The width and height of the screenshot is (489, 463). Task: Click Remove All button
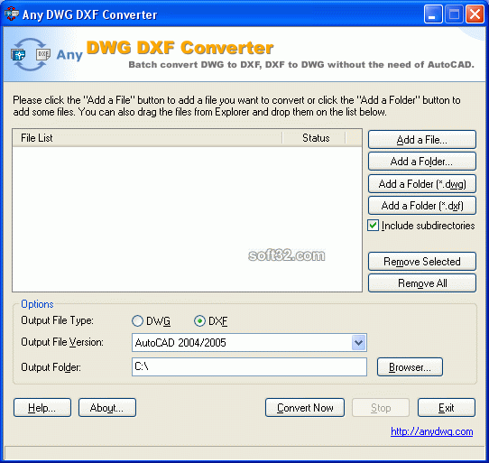[x=422, y=283]
